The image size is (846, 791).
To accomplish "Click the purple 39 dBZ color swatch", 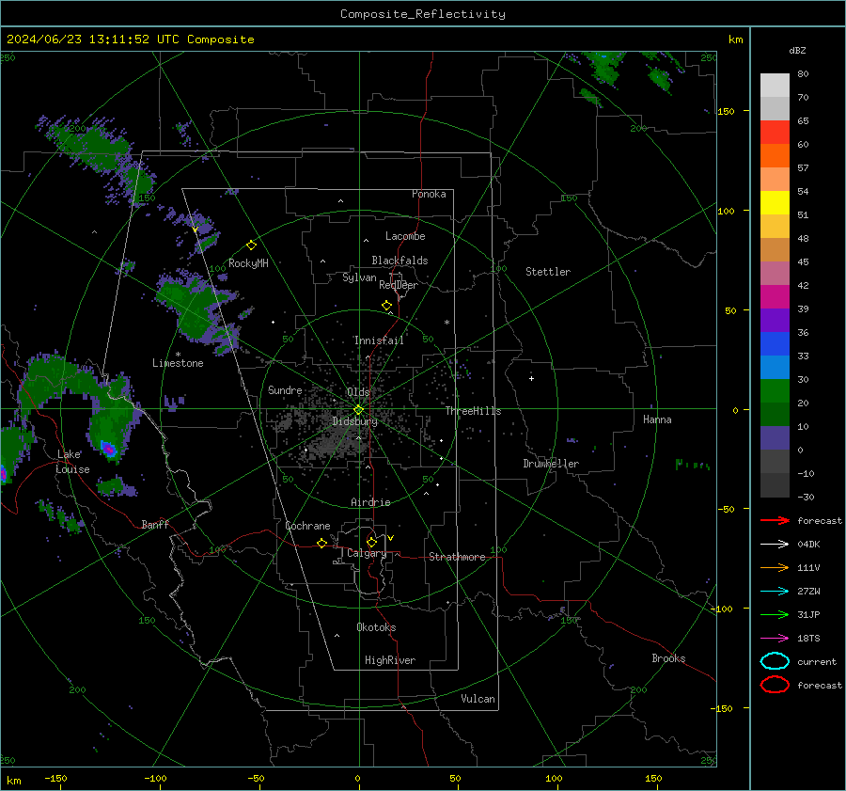I will coord(775,321).
